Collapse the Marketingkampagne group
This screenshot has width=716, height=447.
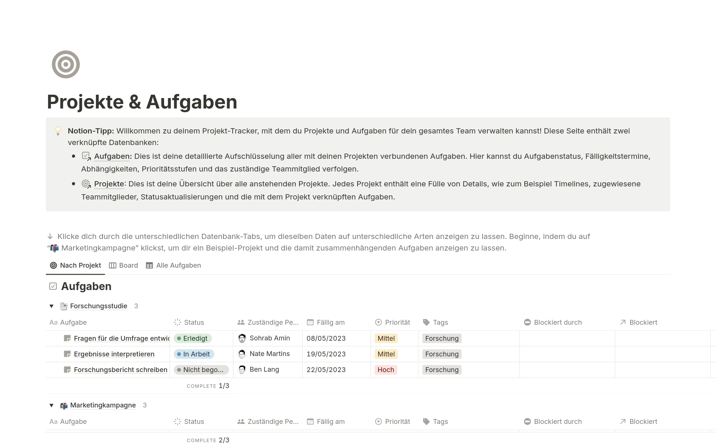tap(52, 405)
